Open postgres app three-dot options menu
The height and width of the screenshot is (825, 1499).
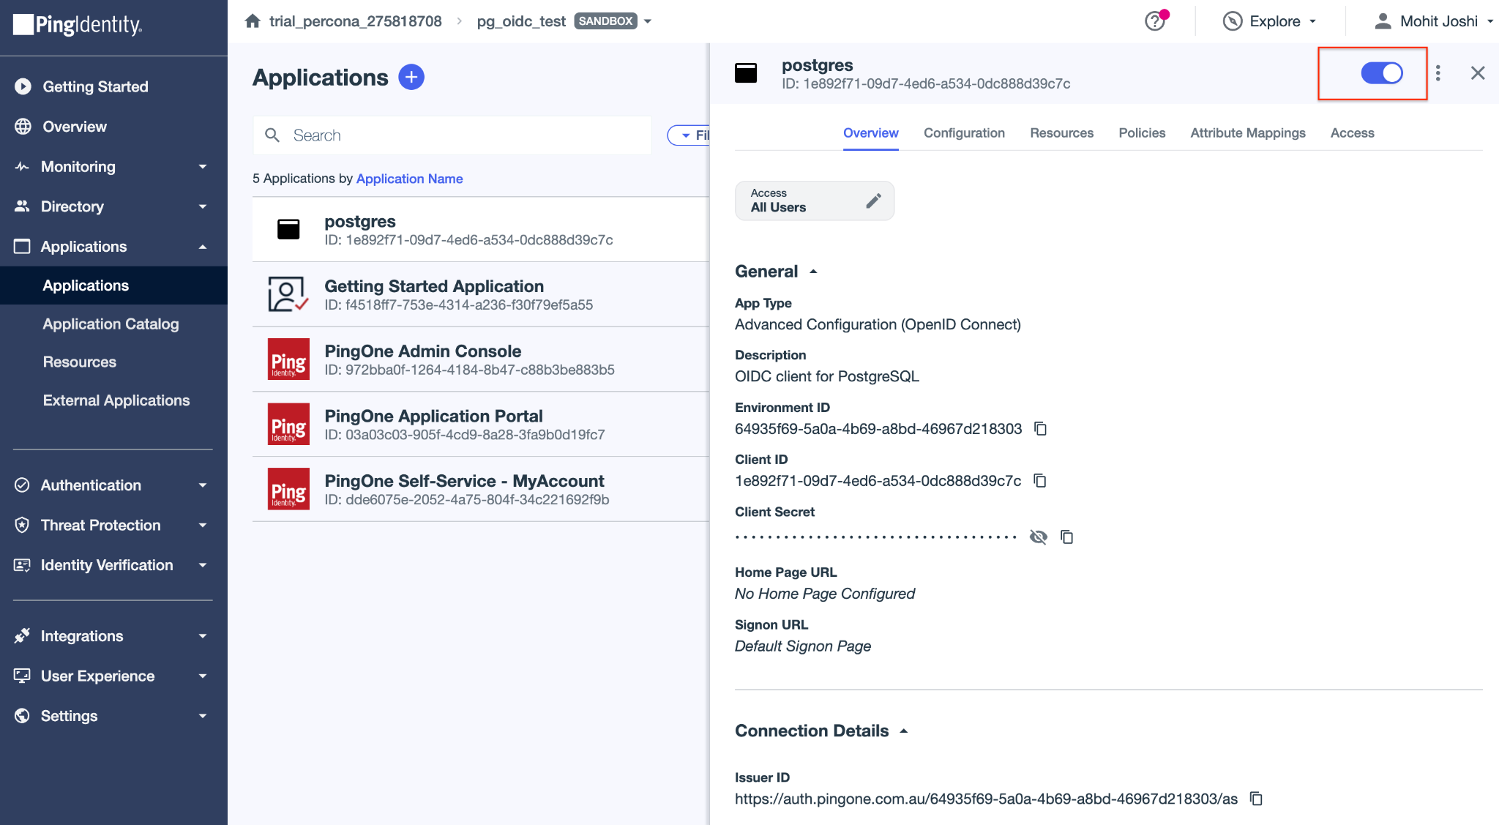[1438, 73]
